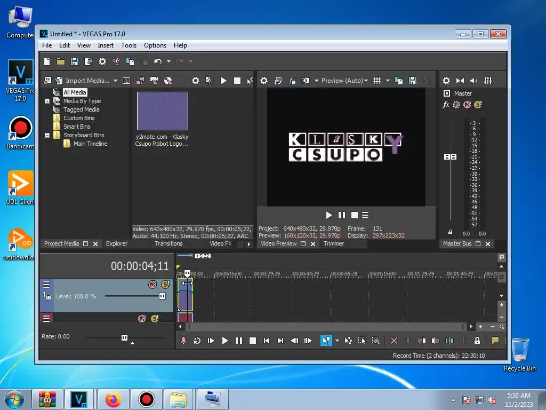546x410 pixels.
Task: Play from start in transport bar
Action: (x=211, y=341)
